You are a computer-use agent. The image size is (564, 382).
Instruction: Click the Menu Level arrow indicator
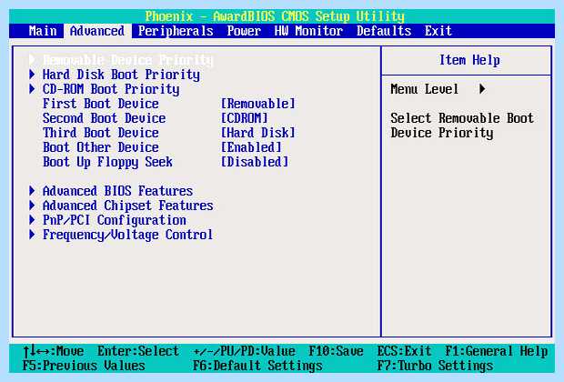483,89
